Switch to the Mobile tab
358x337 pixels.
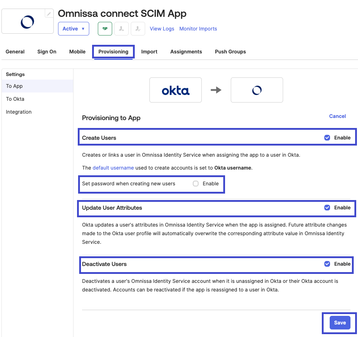(x=77, y=52)
